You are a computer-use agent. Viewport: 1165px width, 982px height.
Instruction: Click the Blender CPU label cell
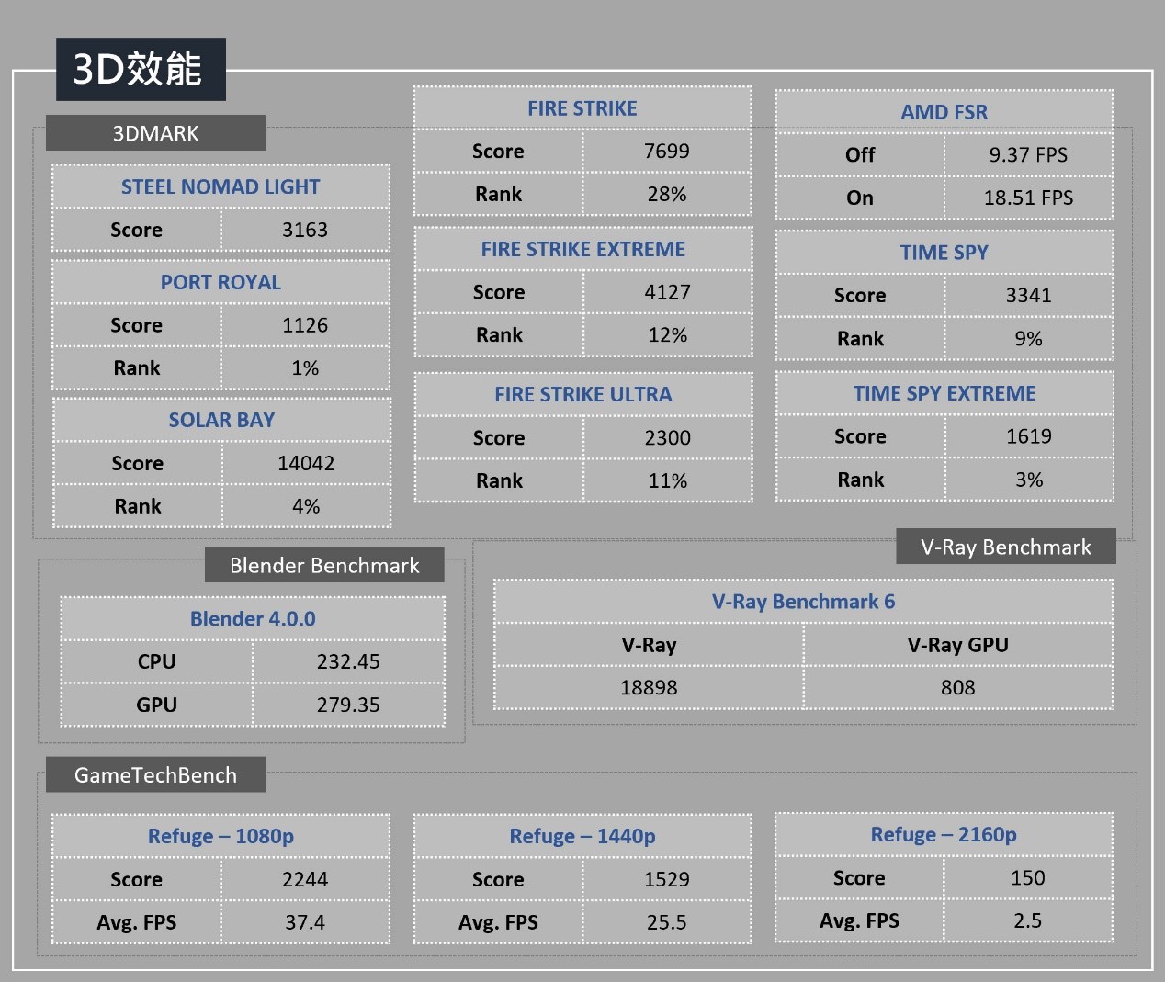(x=157, y=661)
